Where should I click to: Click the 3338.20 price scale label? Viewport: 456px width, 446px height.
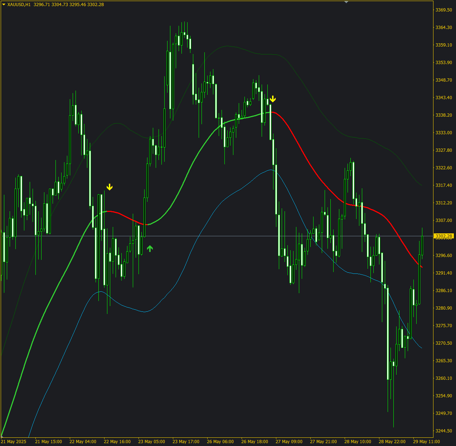point(443,115)
